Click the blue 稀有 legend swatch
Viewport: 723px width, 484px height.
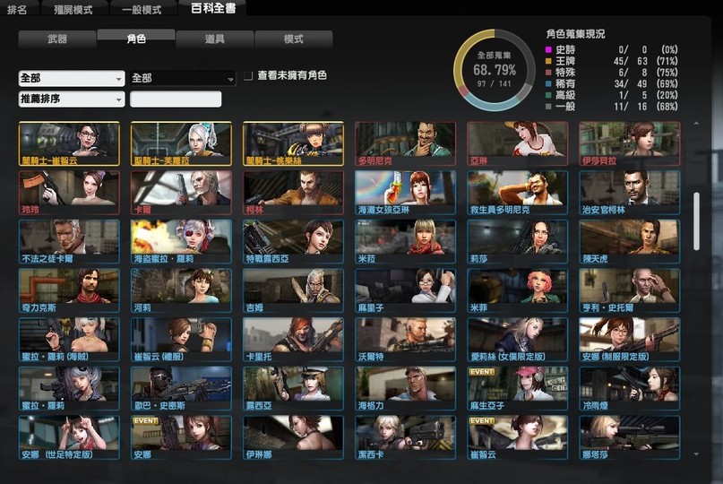click(x=548, y=84)
